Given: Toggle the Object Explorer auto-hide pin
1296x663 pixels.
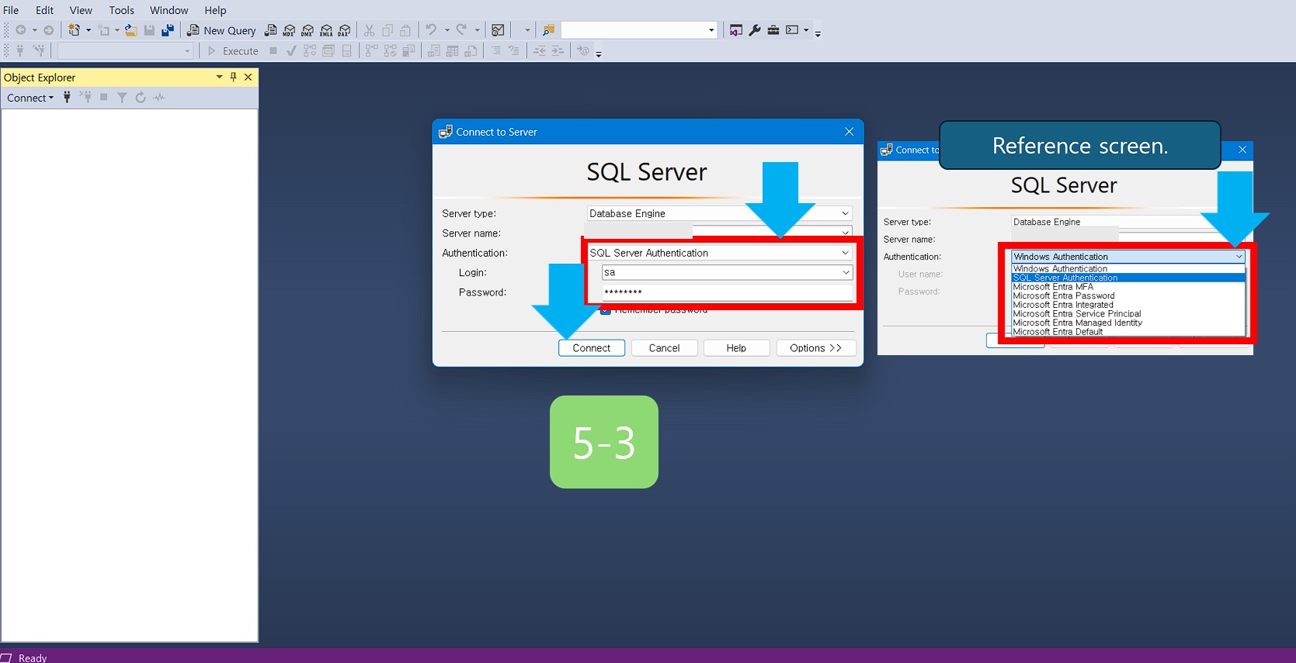Looking at the screenshot, I should [233, 77].
